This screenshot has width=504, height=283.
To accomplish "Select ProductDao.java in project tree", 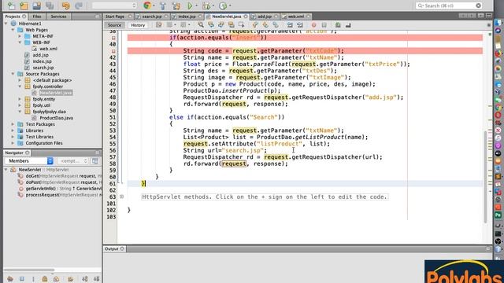I will pyautogui.click(x=56, y=118).
